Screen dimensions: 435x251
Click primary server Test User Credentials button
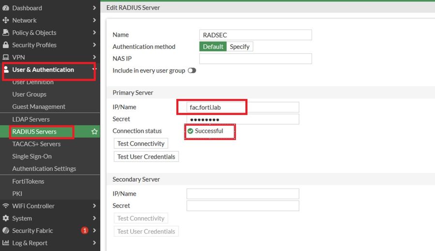[146, 156]
